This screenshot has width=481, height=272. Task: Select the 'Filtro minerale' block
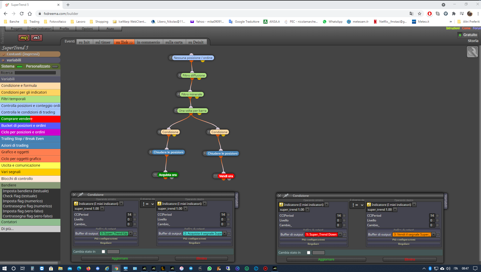point(192,94)
